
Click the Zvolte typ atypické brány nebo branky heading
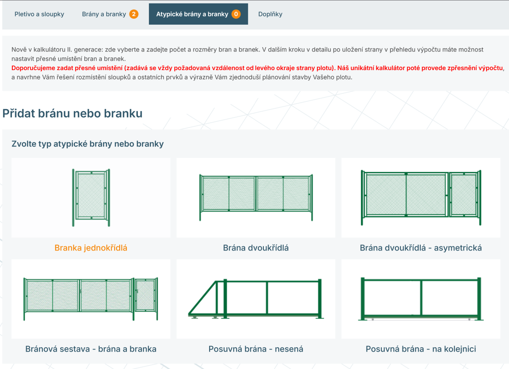[x=87, y=144]
